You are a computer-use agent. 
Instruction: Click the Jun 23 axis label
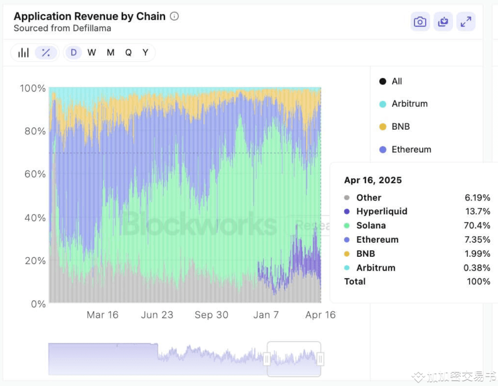coord(157,315)
